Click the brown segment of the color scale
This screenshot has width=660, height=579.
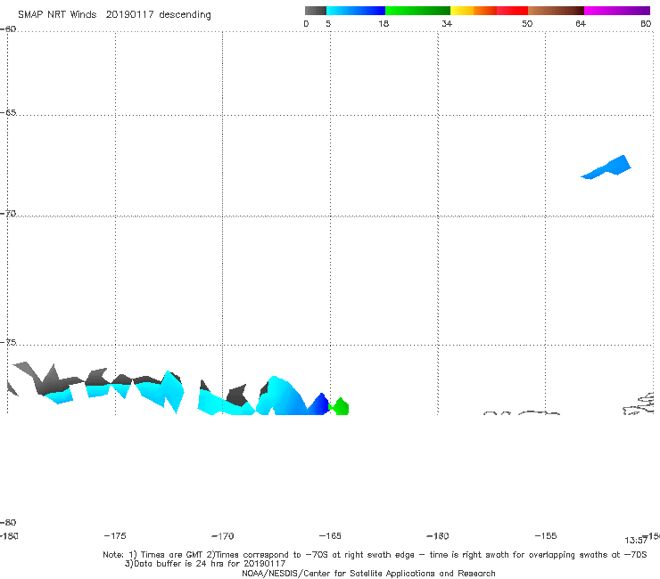pyautogui.click(x=556, y=11)
